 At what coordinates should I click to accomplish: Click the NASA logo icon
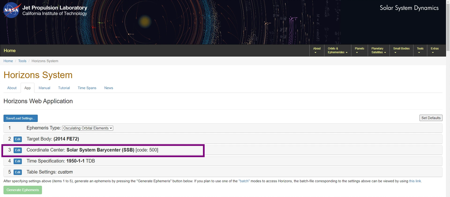(x=11, y=10)
